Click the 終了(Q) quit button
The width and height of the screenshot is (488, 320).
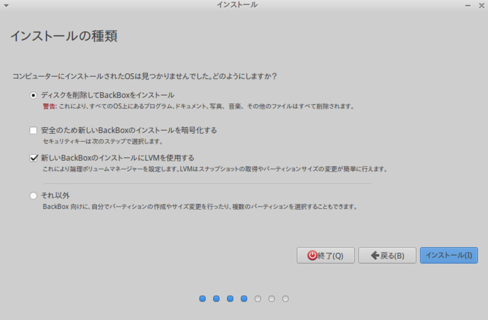325,255
